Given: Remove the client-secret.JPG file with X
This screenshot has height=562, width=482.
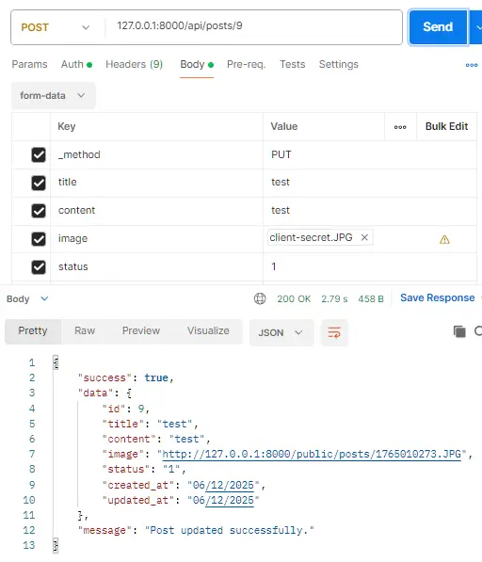Looking at the screenshot, I should tap(364, 237).
